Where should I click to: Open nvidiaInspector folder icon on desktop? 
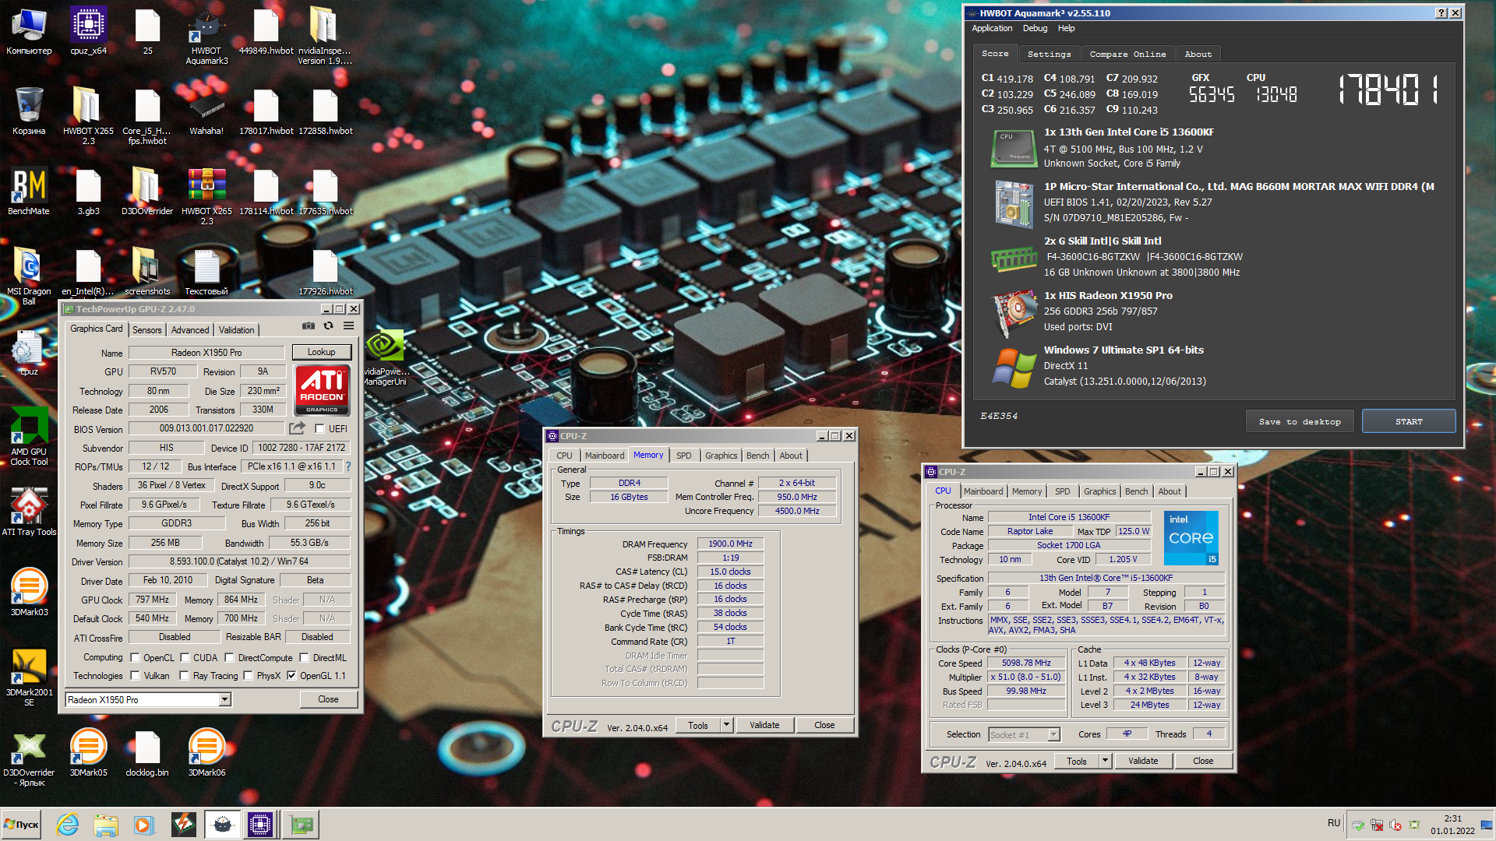(325, 36)
